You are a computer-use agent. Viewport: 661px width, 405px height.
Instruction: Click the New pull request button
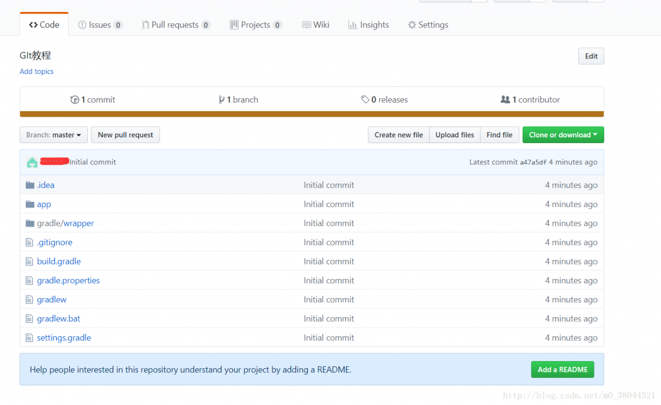tap(125, 135)
